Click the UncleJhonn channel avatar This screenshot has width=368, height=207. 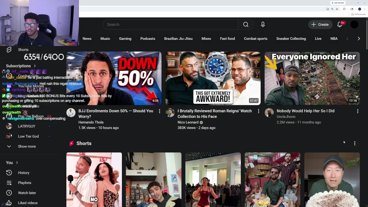point(269,113)
